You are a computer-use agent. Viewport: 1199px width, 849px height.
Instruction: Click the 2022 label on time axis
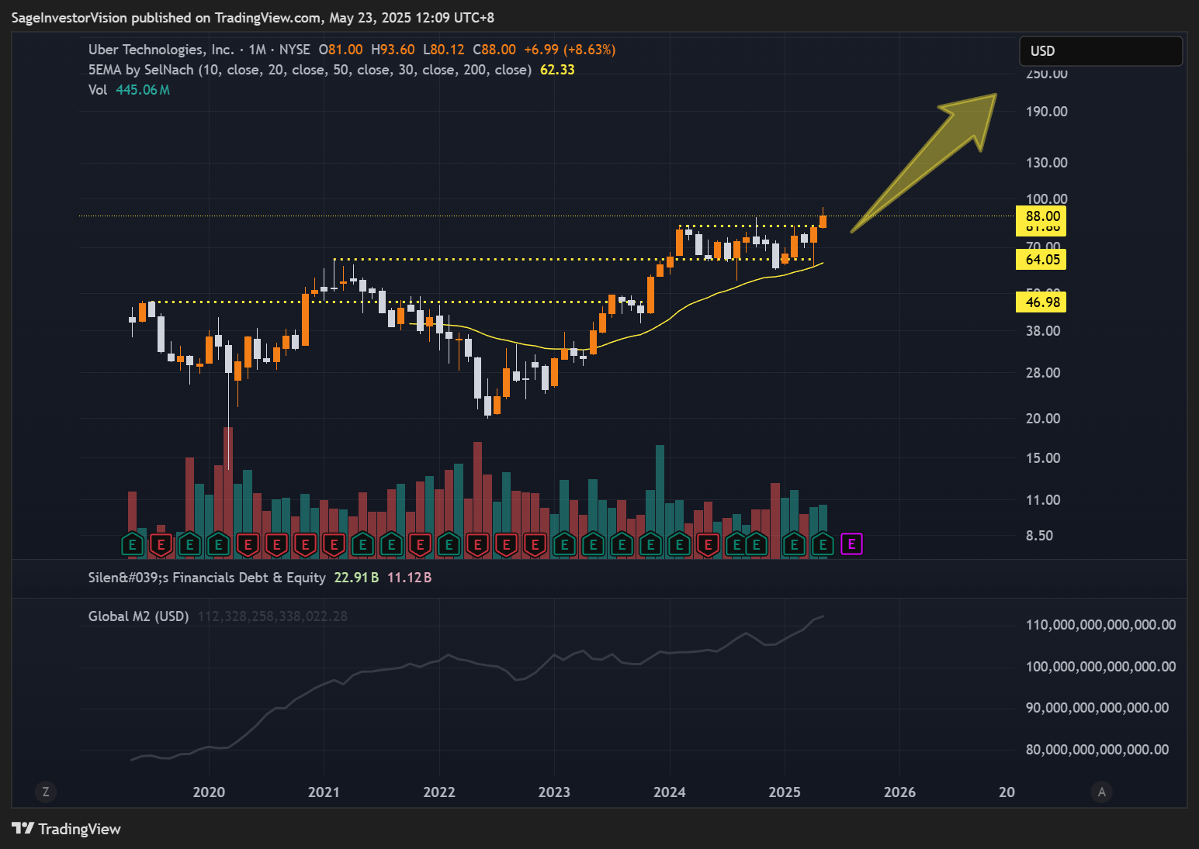click(x=439, y=792)
